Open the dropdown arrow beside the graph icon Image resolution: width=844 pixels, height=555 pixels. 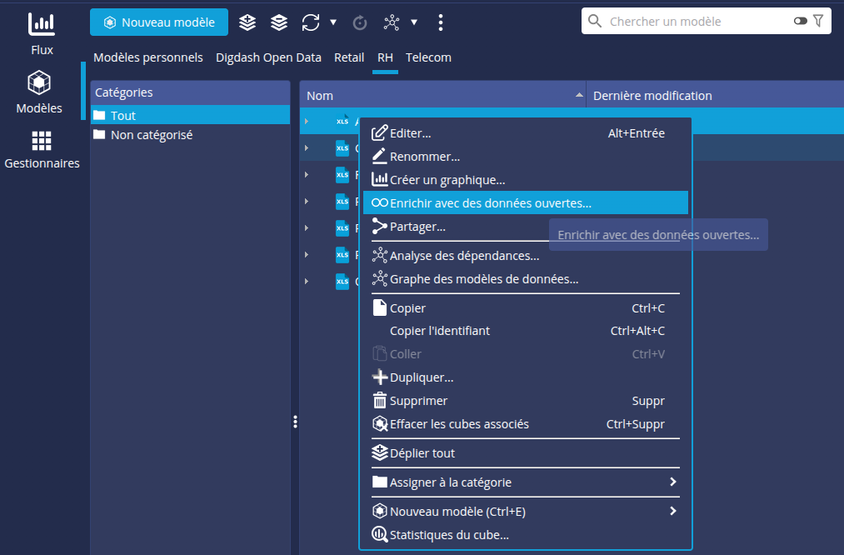coord(414,22)
